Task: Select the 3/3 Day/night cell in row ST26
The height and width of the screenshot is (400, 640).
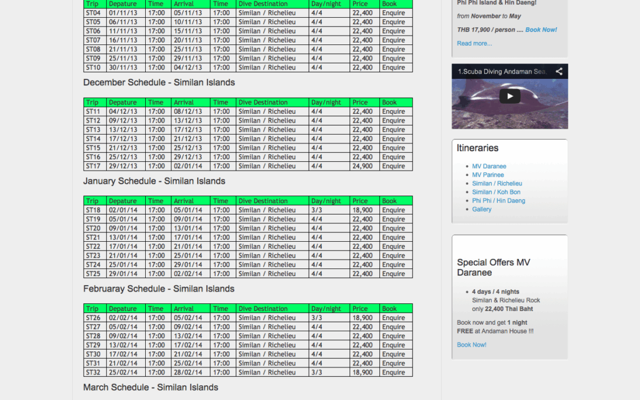Action: coord(316,318)
